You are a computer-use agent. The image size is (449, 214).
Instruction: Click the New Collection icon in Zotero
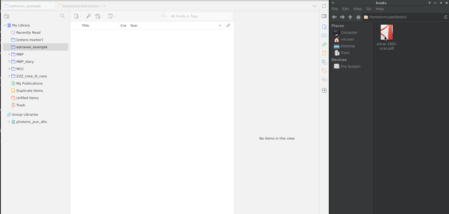tap(7, 16)
